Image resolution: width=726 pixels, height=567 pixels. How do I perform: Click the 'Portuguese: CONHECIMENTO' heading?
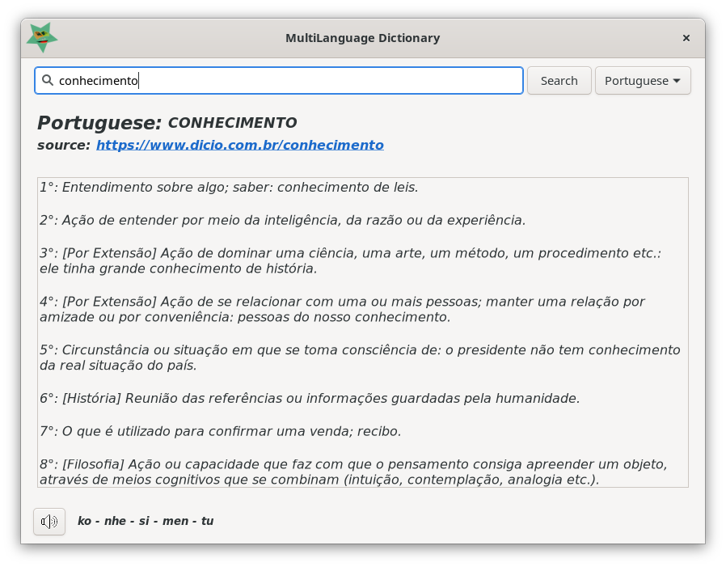(x=167, y=123)
